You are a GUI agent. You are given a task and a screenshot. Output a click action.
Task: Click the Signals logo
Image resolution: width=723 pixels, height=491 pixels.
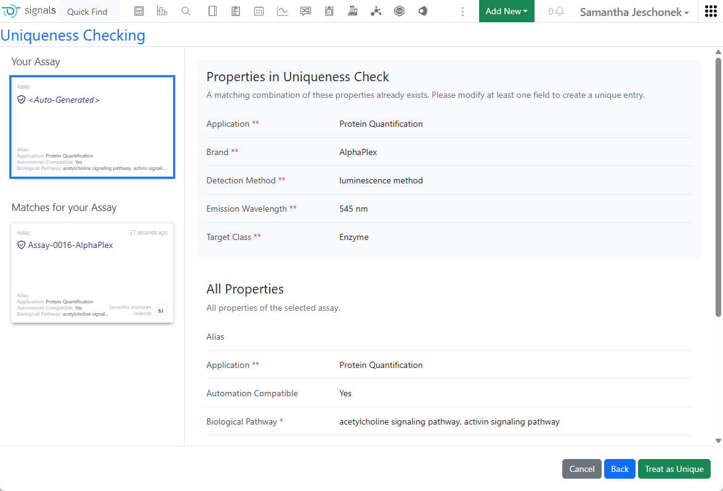[x=28, y=10]
